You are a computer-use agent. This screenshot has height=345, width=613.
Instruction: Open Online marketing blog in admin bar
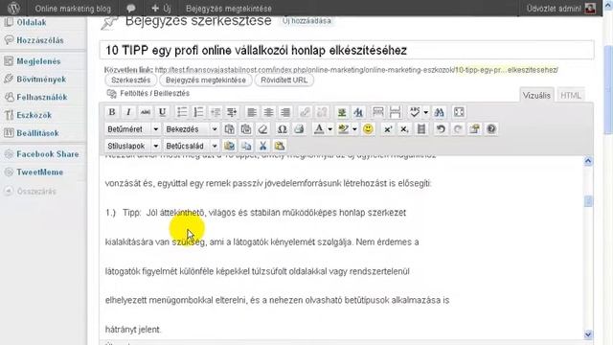[x=73, y=9]
